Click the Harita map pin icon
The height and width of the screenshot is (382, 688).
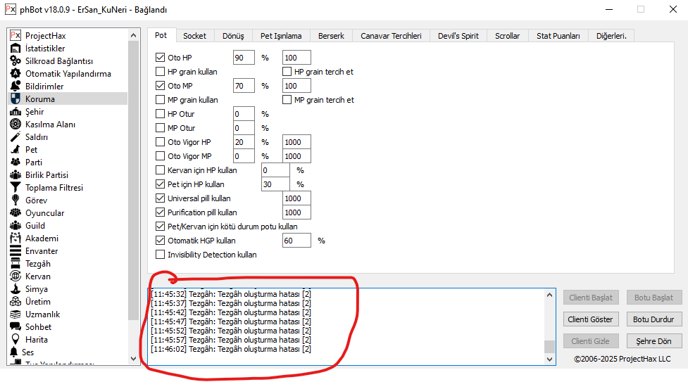tap(15, 340)
